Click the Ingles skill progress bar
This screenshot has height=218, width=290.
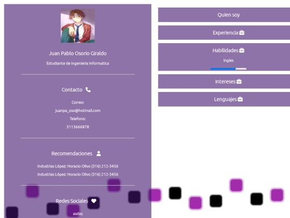(x=228, y=69)
